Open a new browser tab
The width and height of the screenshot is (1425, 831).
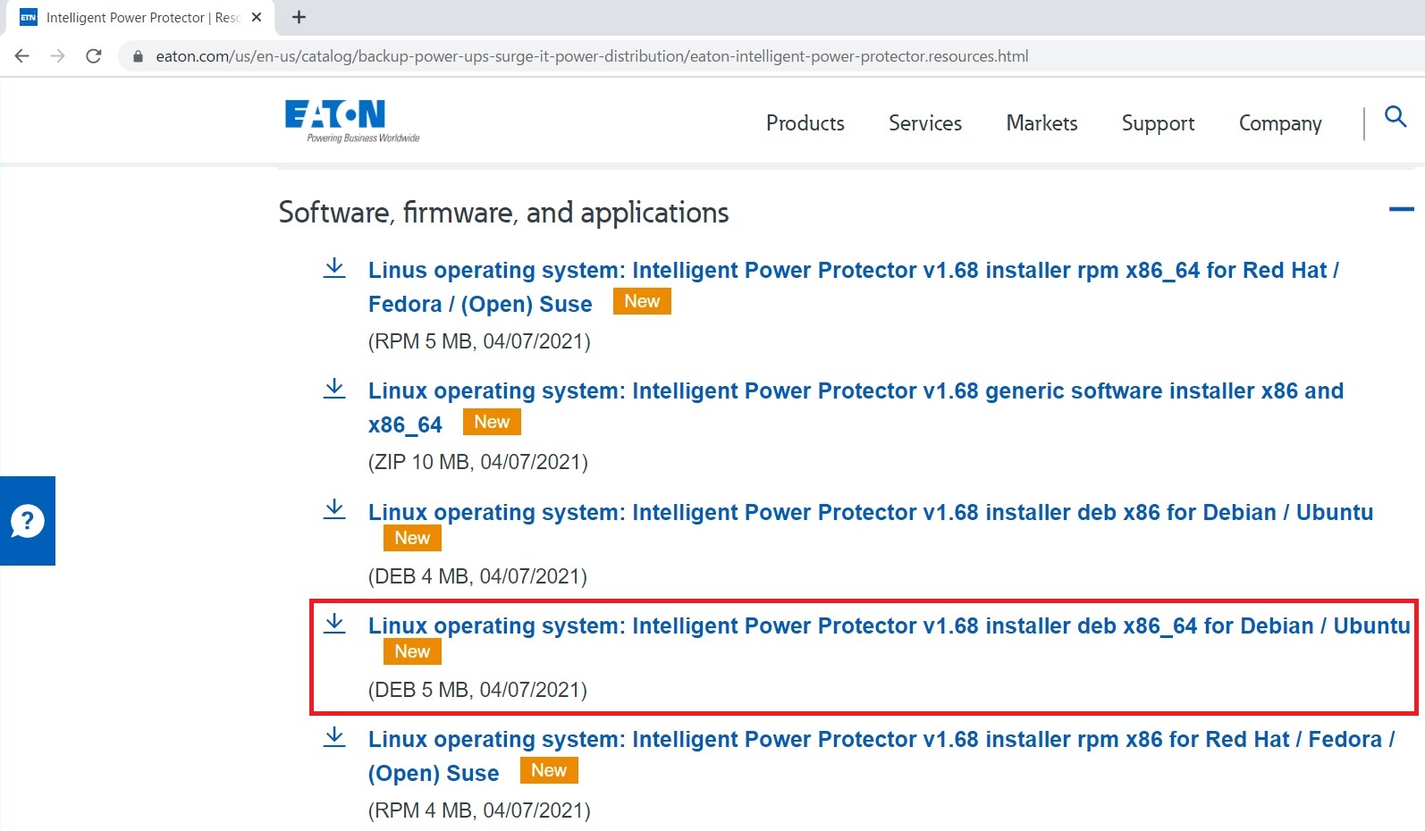pos(299,17)
